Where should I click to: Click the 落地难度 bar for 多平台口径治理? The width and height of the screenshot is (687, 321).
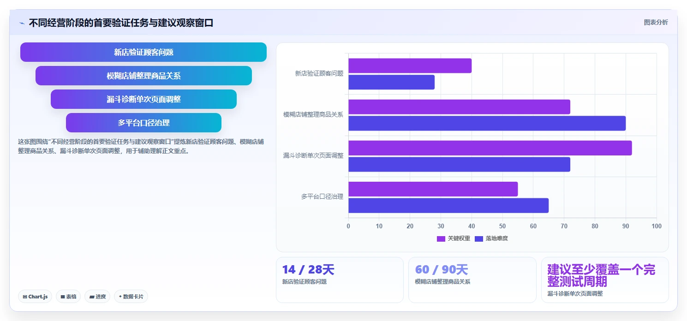(x=448, y=205)
